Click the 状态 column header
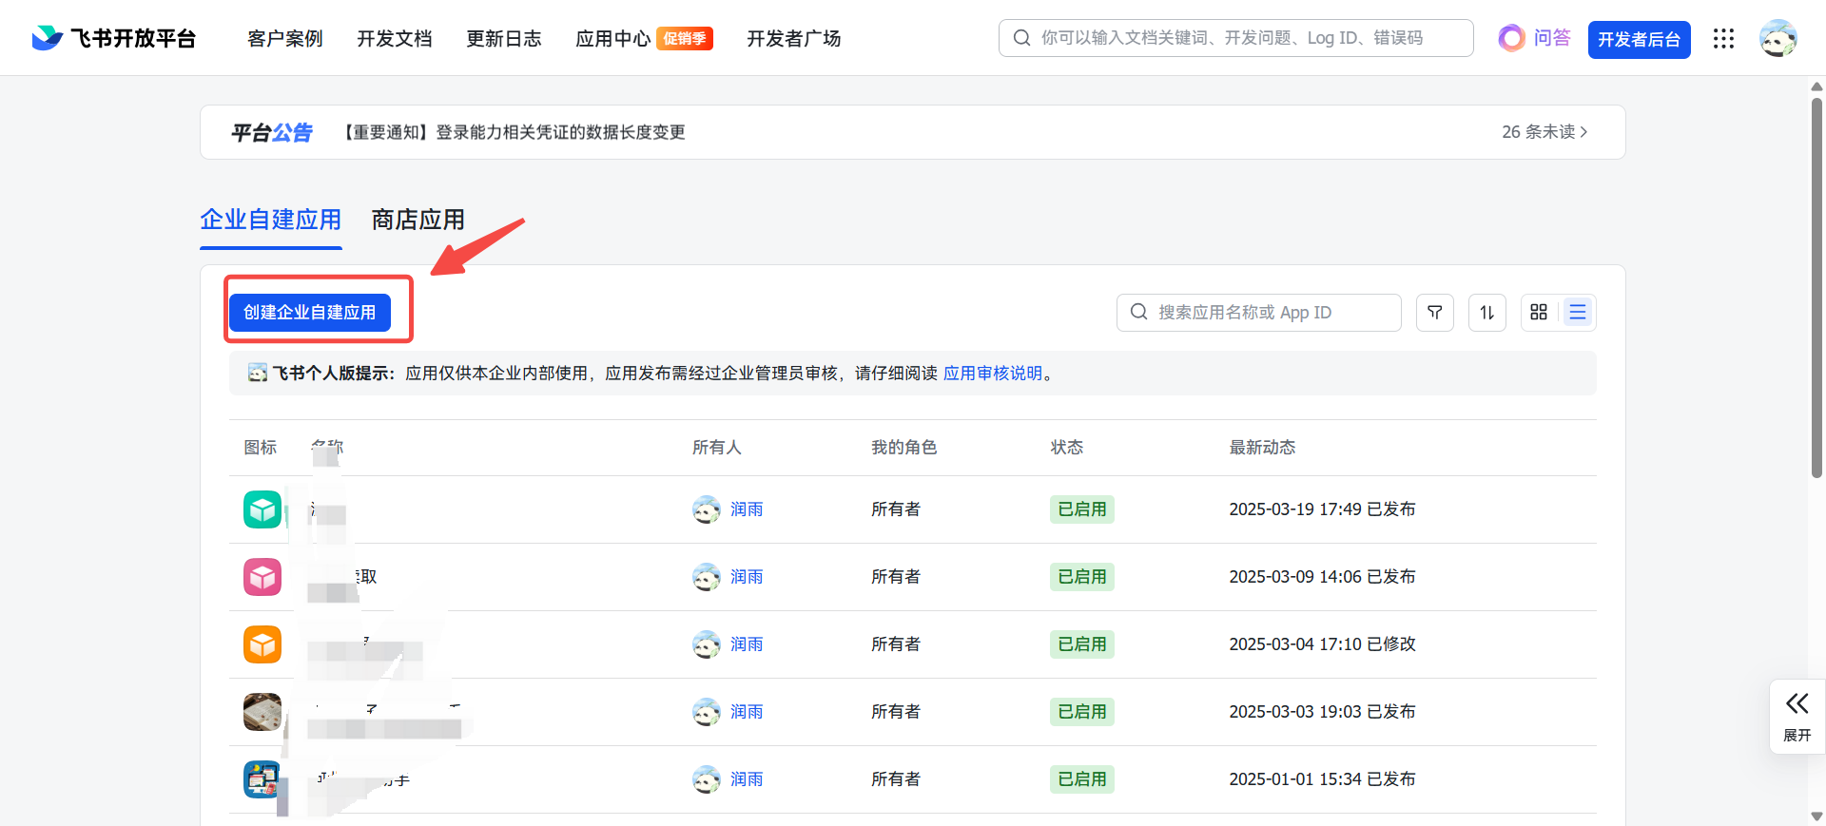Image resolution: width=1826 pixels, height=826 pixels. click(x=1066, y=448)
